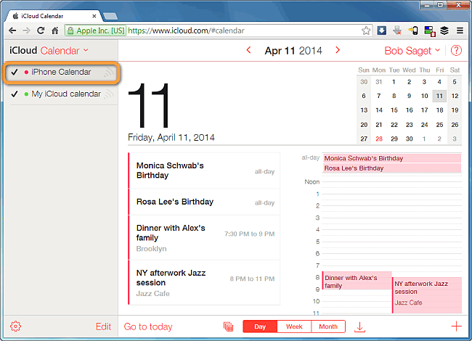Click the extension icon with red badge
The height and width of the screenshot is (341, 472).
[x=429, y=31]
